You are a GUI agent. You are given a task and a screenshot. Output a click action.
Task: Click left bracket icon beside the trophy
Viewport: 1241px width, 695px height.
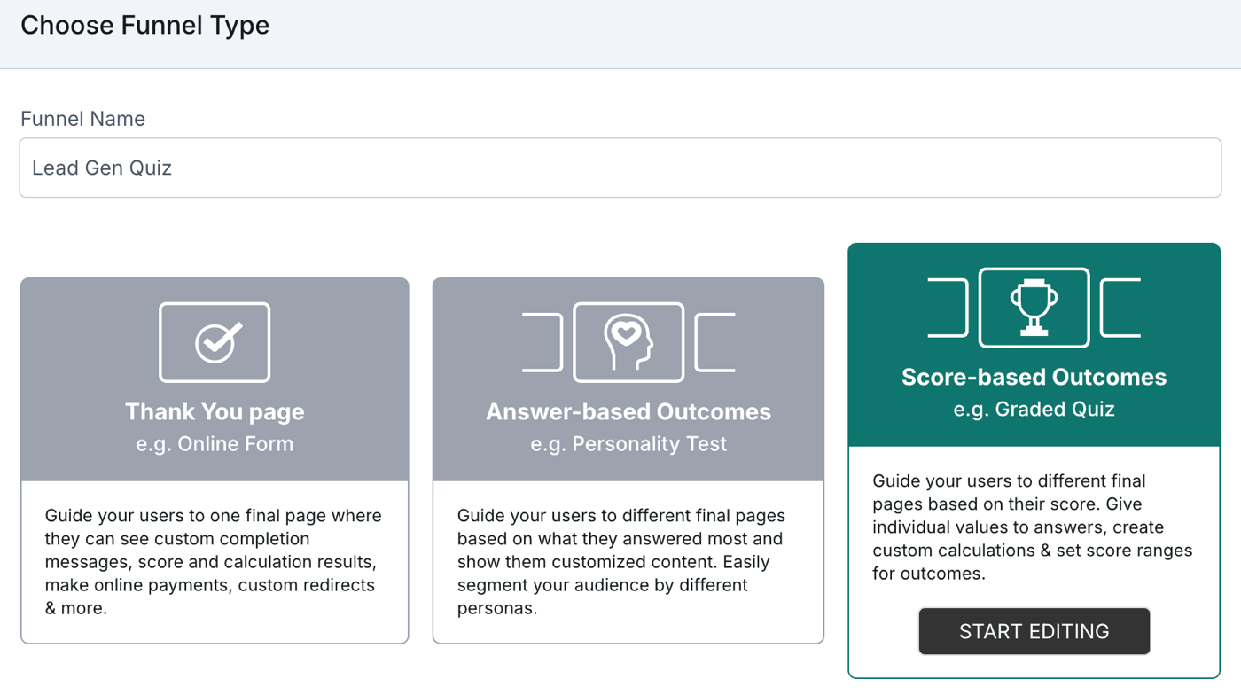point(948,308)
